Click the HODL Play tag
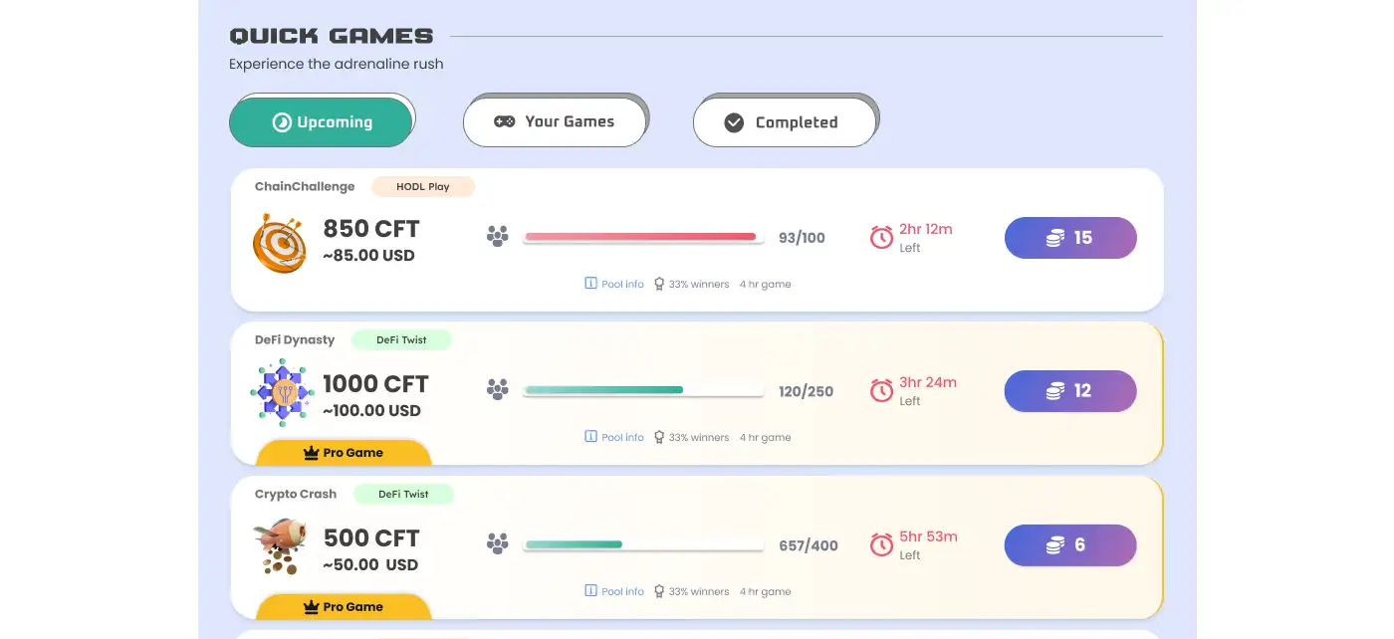 423,186
